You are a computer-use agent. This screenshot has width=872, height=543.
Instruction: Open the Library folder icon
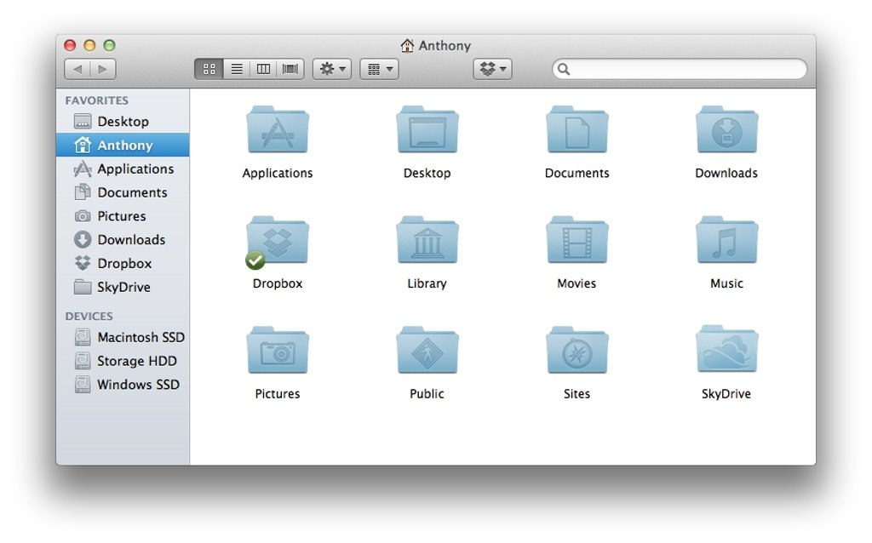tap(427, 240)
